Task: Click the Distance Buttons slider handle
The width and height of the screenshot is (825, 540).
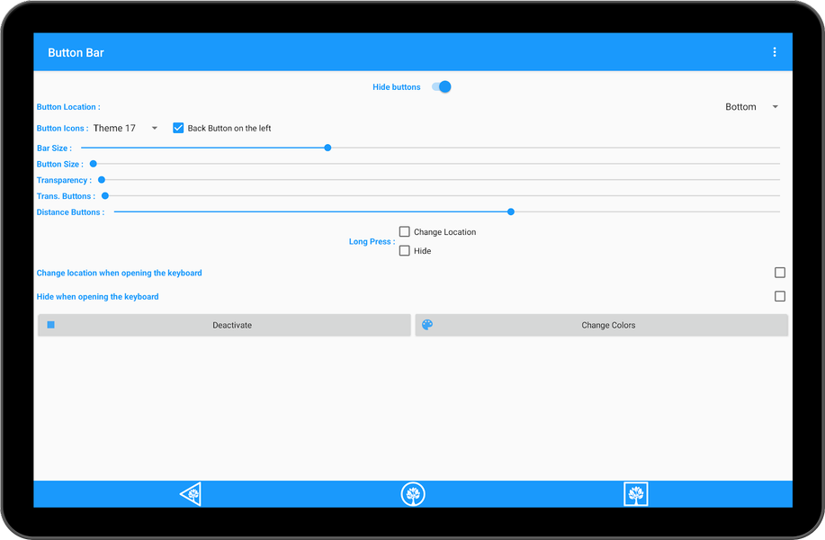Action: point(511,211)
